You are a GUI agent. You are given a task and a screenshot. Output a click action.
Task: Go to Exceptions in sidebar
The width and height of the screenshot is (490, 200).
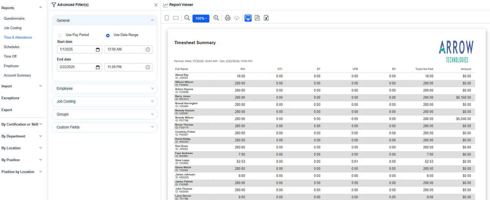(10, 98)
